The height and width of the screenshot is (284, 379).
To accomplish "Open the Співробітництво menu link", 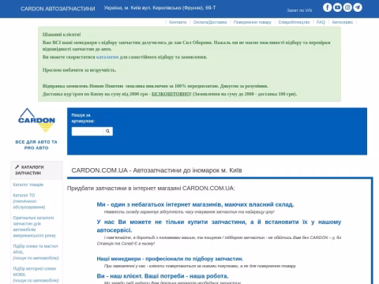I will [294, 22].
